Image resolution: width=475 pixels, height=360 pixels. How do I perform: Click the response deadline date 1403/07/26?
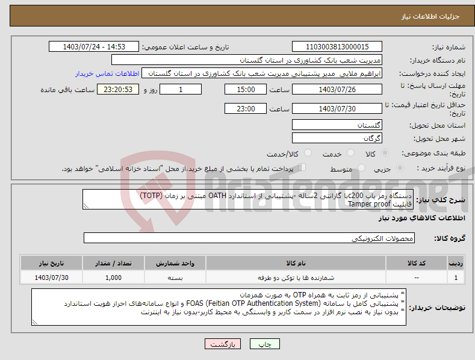pos(337,89)
